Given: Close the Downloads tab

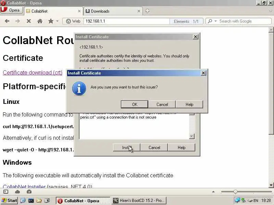Looking at the screenshot, I should 139,11.
